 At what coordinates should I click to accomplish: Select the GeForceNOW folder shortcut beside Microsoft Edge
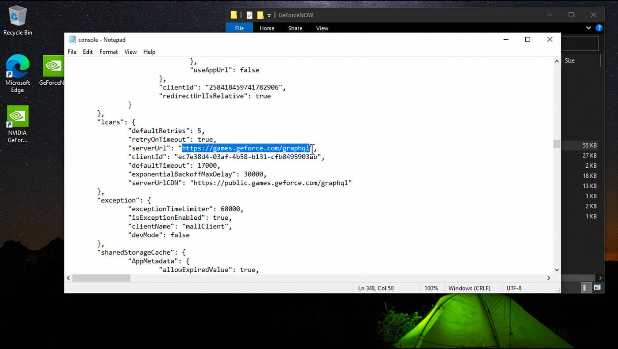53,71
